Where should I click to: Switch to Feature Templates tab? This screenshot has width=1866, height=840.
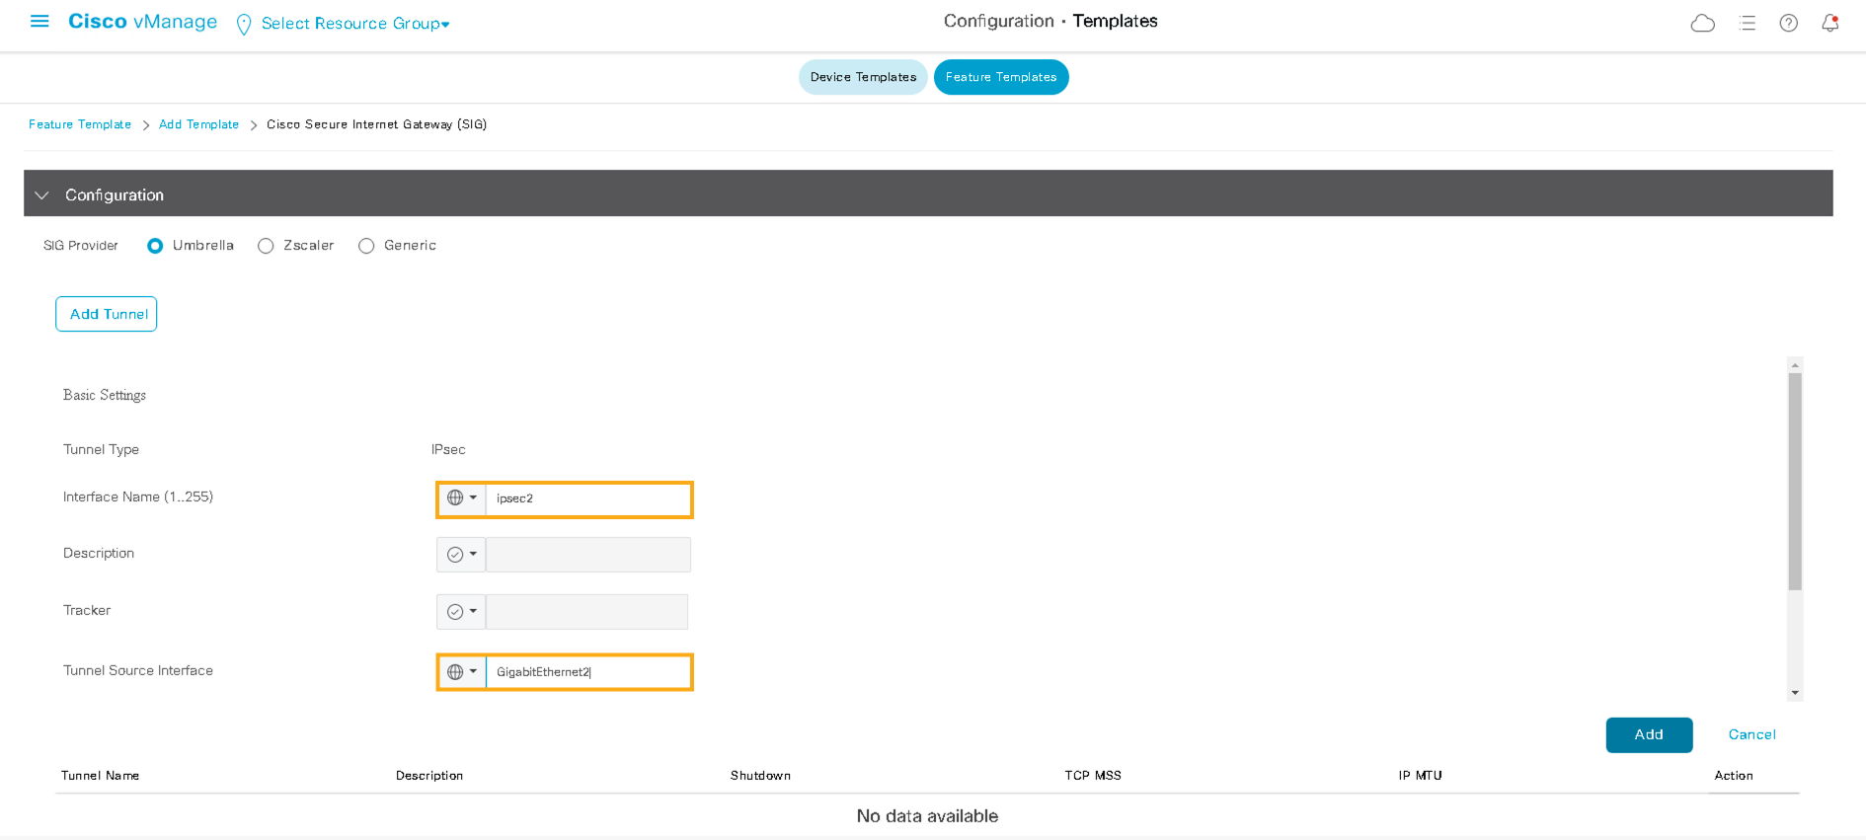tap(1001, 77)
